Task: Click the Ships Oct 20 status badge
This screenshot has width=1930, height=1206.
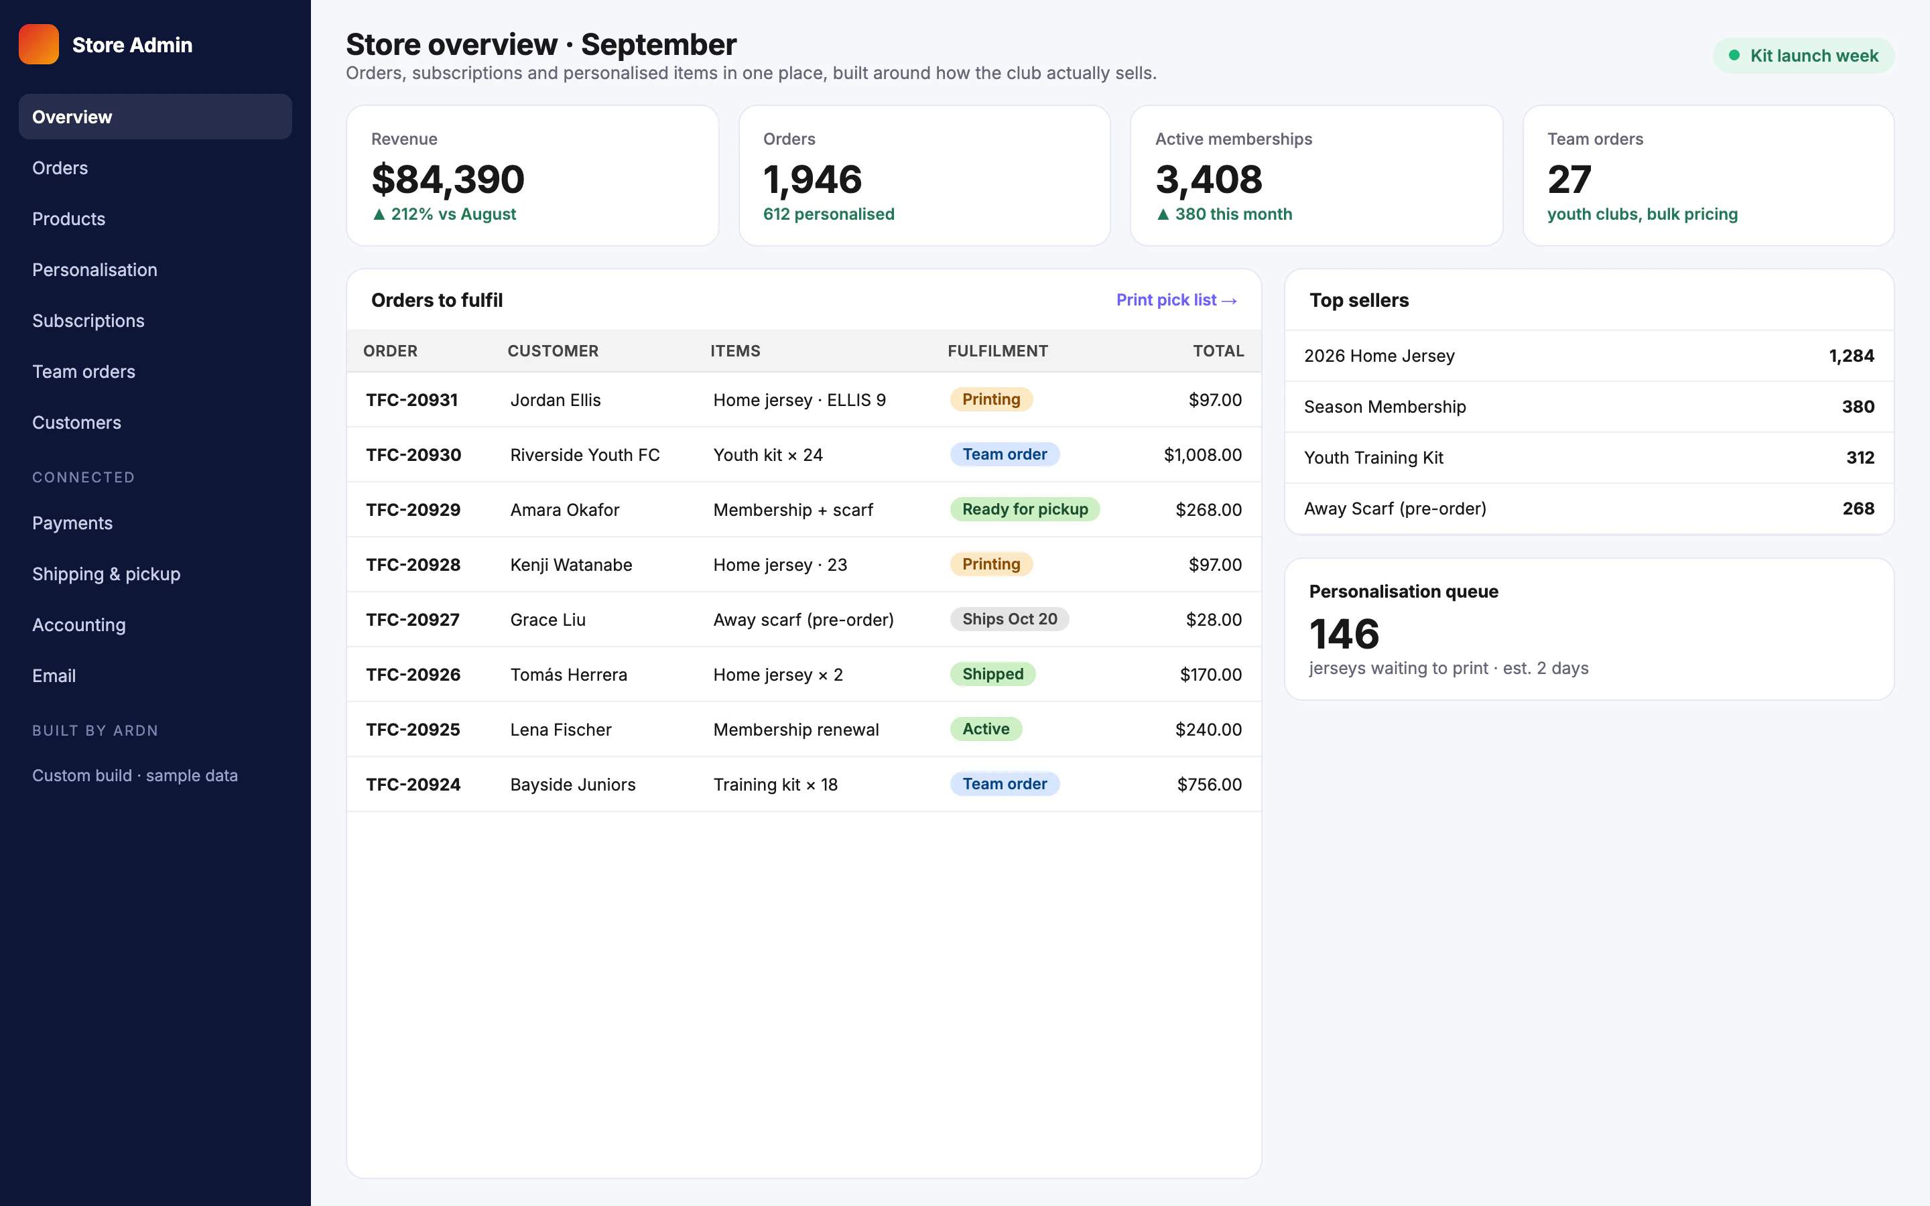Action: click(x=1010, y=619)
